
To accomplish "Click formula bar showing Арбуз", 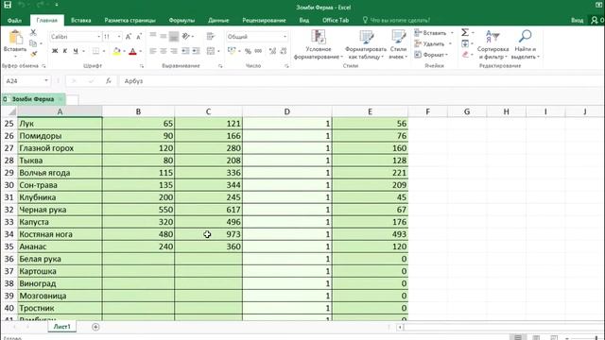I will (361, 81).
